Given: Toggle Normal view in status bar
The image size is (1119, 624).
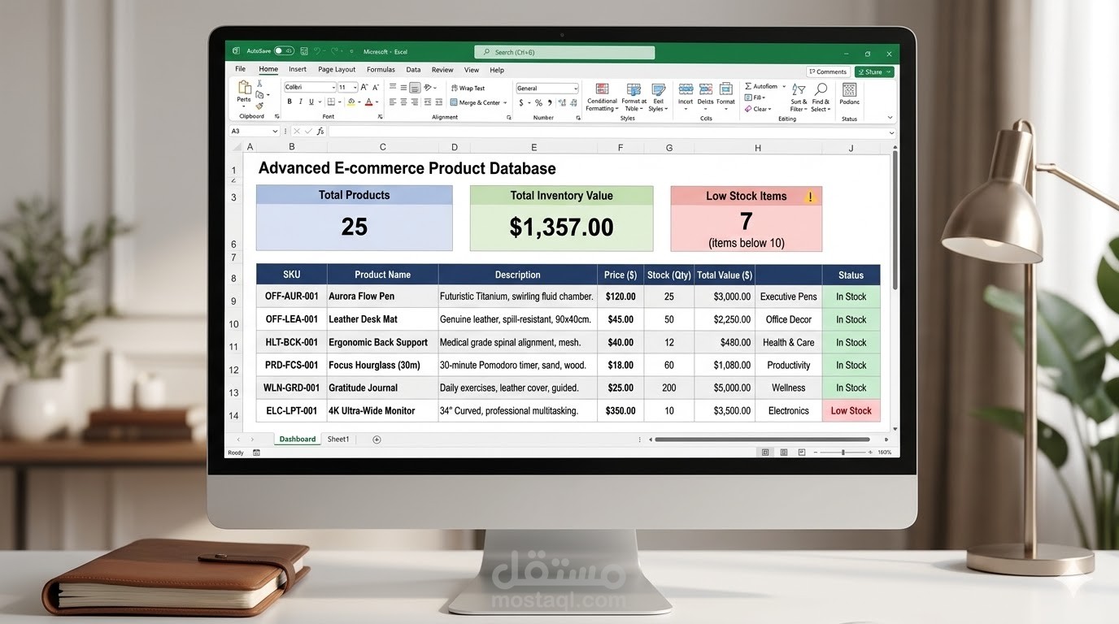Looking at the screenshot, I should coord(765,453).
